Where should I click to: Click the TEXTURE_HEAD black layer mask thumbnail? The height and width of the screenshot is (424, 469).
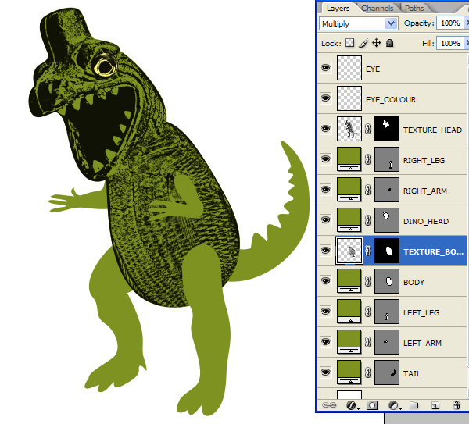click(387, 129)
